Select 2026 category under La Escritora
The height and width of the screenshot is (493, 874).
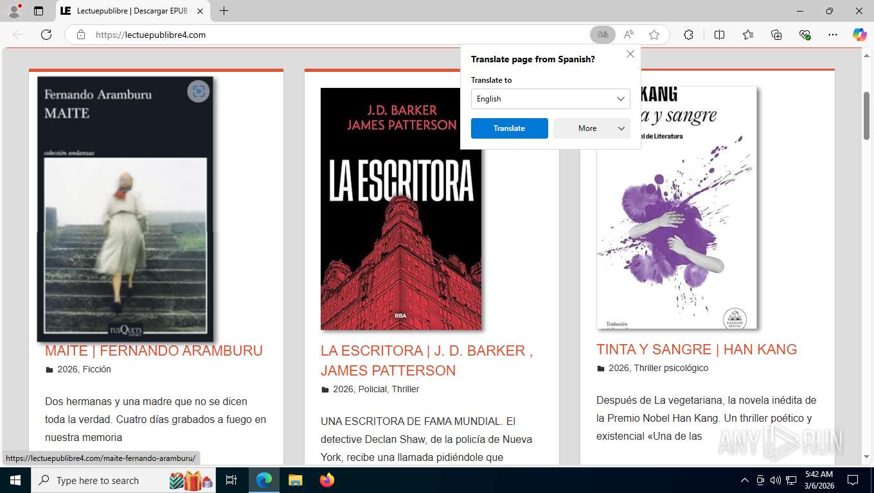[x=343, y=389]
